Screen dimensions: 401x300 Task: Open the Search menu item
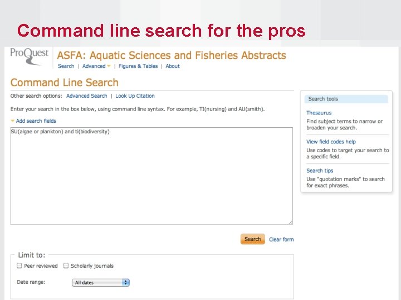pos(66,66)
